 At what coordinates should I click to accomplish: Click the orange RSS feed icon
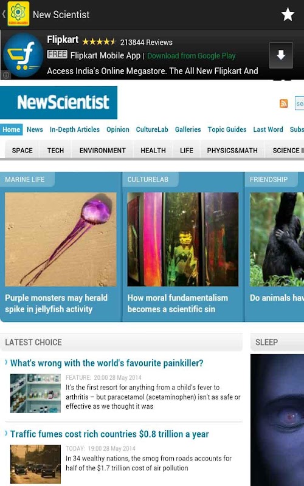(x=283, y=103)
